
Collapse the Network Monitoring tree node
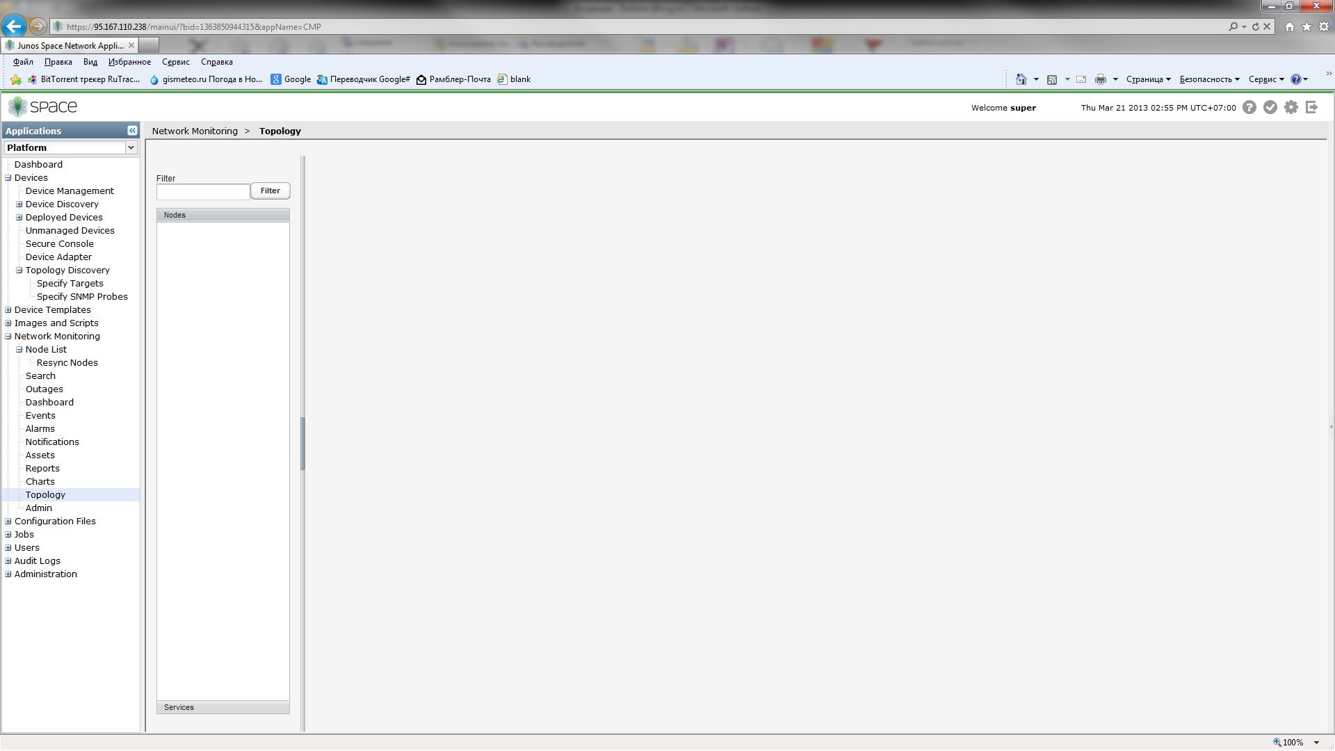(8, 337)
